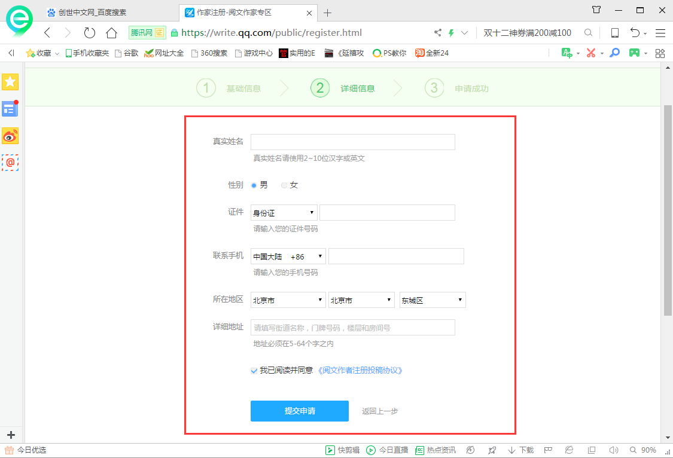The height and width of the screenshot is (458, 673).
Task: Click the 提交申请 submit button
Action: pos(299,411)
